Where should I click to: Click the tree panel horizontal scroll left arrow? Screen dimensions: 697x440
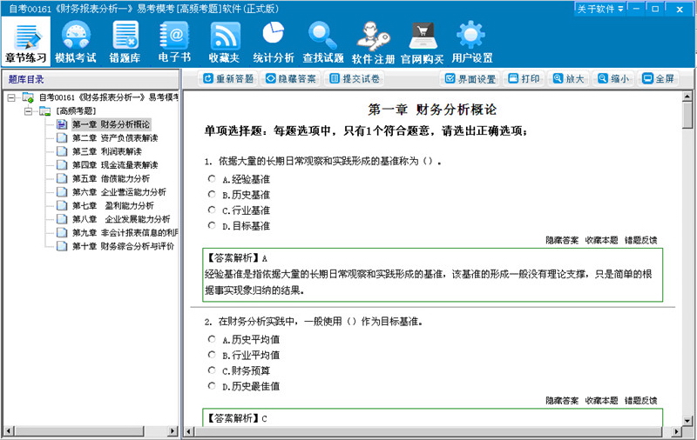[8, 430]
